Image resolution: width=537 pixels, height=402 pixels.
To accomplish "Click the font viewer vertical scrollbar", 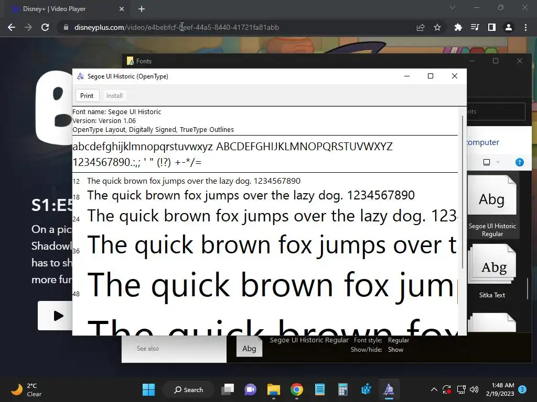I will tap(463, 192).
